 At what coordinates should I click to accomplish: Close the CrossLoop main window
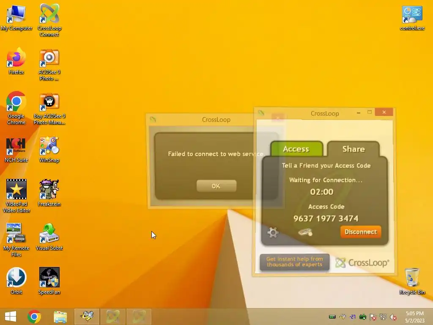[384, 112]
